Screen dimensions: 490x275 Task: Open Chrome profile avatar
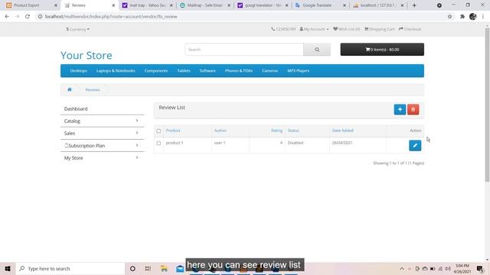(473, 17)
